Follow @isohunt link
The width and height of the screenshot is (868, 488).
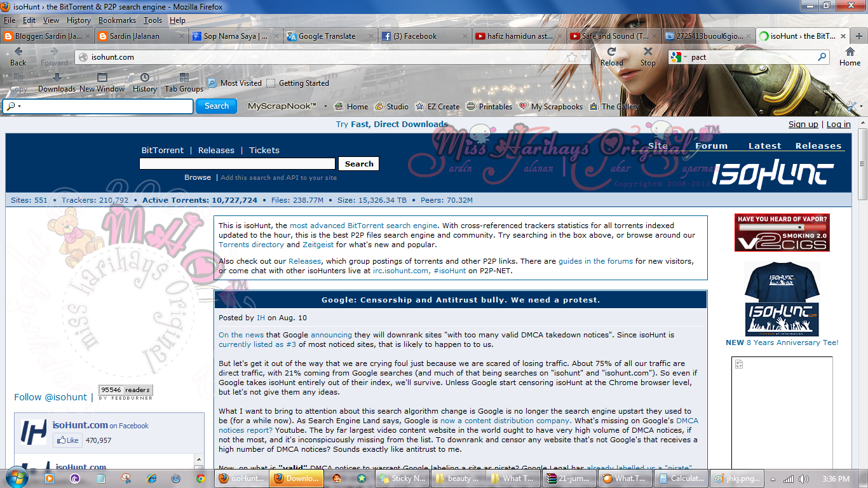(x=51, y=397)
